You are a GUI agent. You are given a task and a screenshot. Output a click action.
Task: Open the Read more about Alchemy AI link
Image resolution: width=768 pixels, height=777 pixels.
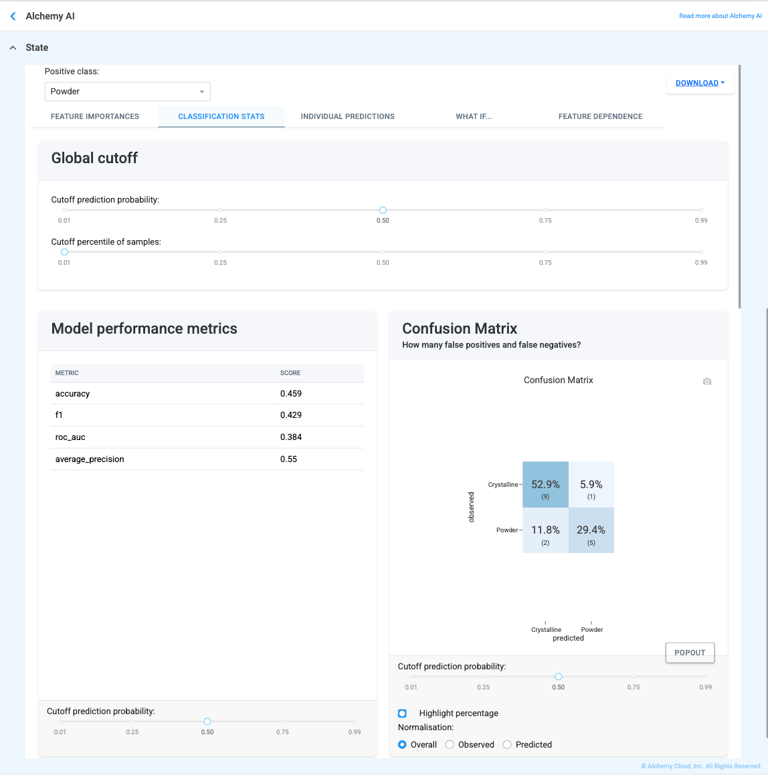(x=720, y=16)
